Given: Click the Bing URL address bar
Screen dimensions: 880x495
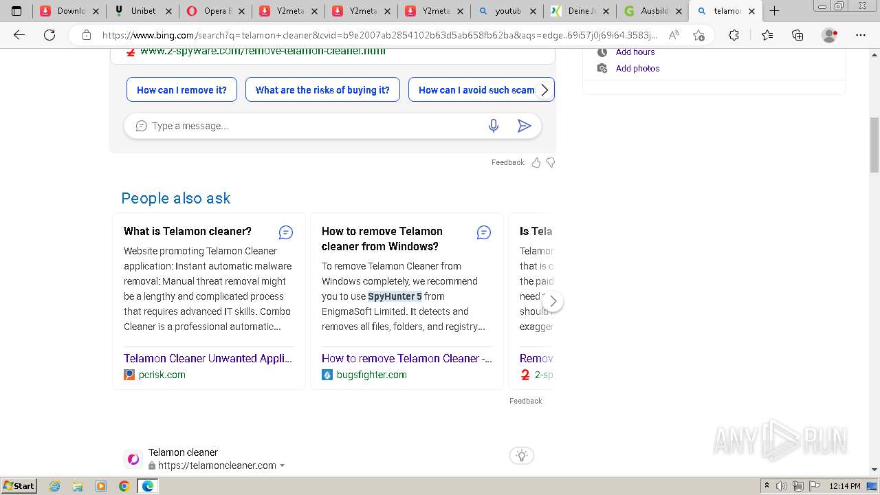Looking at the screenshot, I should click(x=379, y=35).
